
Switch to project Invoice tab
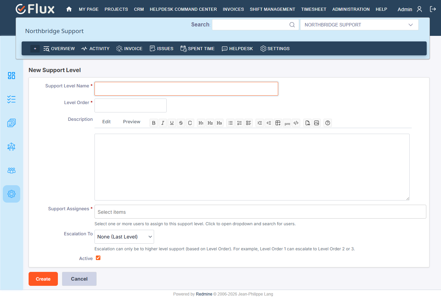click(x=129, y=49)
